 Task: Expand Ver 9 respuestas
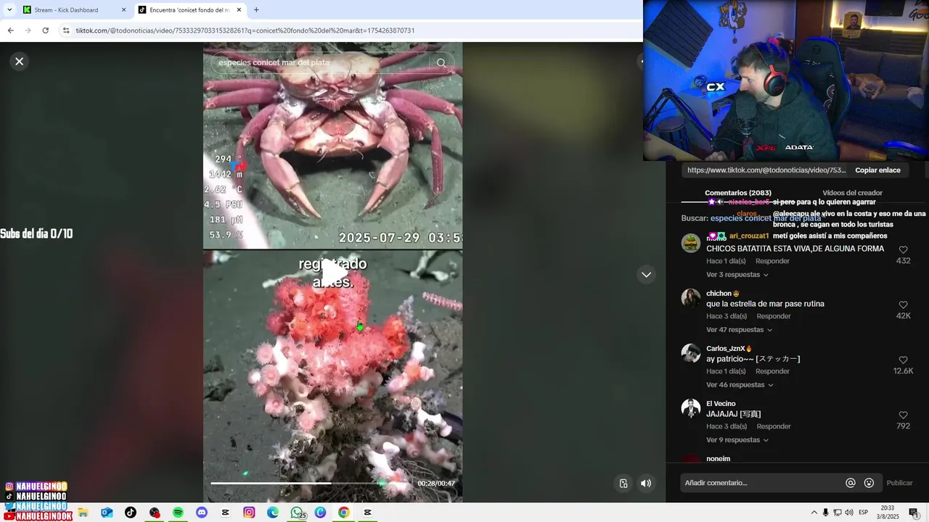[x=737, y=440]
